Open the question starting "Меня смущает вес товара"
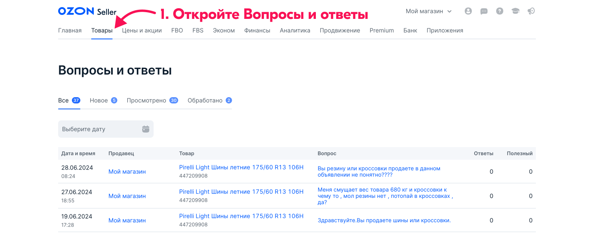The width and height of the screenshot is (594, 236). [385, 196]
